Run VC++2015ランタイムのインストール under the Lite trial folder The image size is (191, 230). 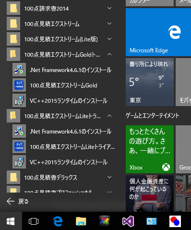(x=69, y=162)
